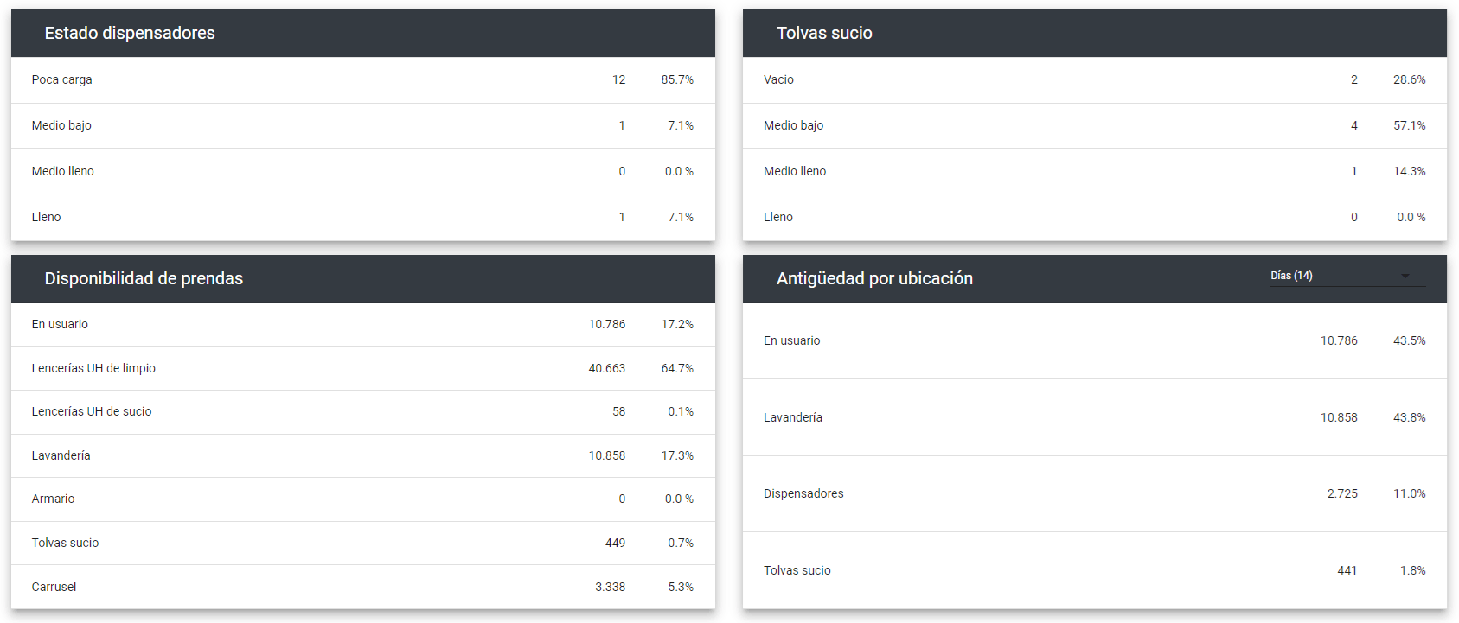Click the 57.1% percentage for Medio bajo
The height and width of the screenshot is (623, 1459).
(x=1409, y=125)
